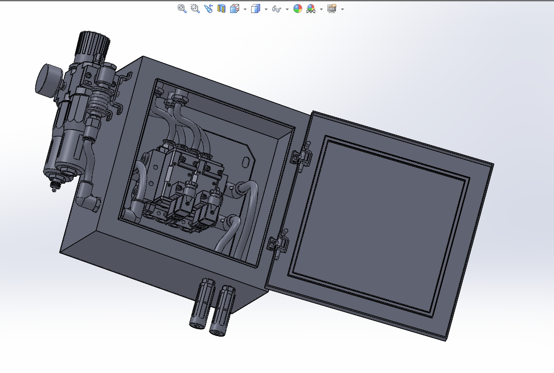Click the Display Style cube icon
Screen dimensions: 554x373
(256, 9)
